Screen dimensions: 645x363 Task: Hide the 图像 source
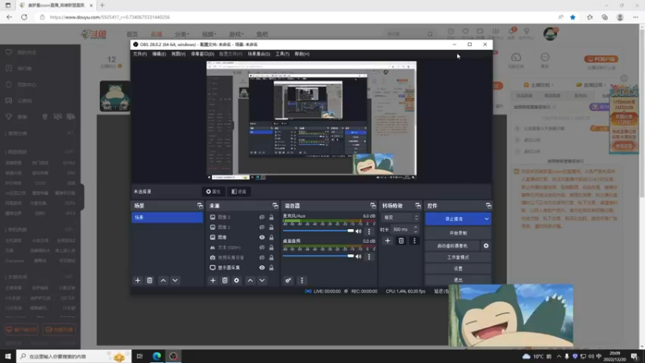[x=261, y=237]
